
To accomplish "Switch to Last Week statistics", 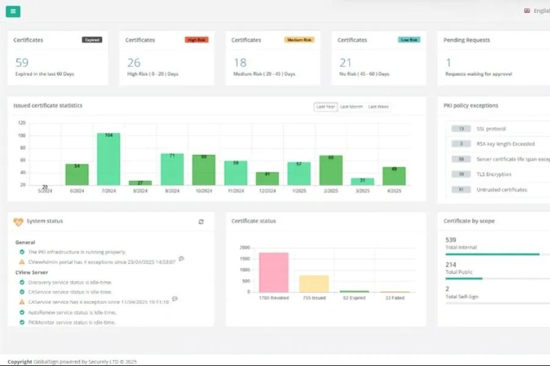I will (378, 106).
